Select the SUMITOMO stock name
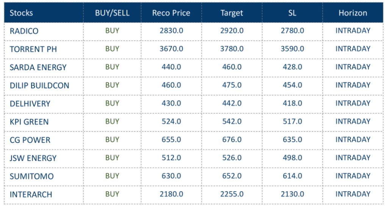Viewport: 385px width, 208px height. pyautogui.click(x=31, y=176)
